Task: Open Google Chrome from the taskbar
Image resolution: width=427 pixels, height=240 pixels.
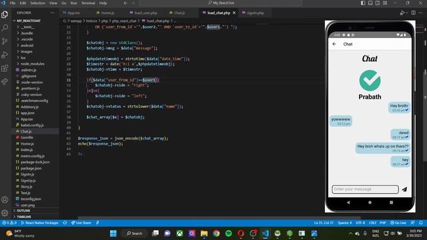Action: (216, 233)
